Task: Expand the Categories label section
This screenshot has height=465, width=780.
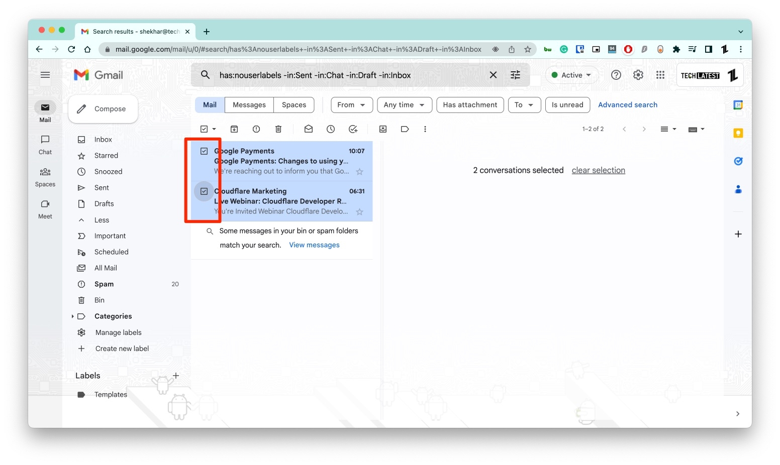Action: (x=73, y=316)
